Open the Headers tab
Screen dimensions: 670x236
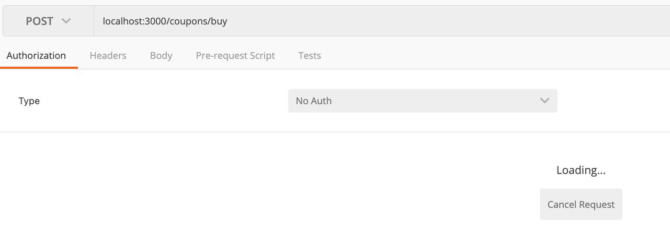[108, 56]
